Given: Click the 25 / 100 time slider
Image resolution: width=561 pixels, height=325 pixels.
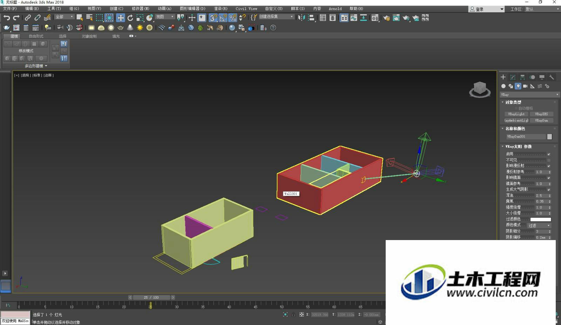Looking at the screenshot, I should click(151, 297).
